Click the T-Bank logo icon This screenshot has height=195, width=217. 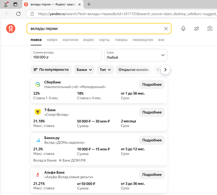pyautogui.click(x=38, y=112)
